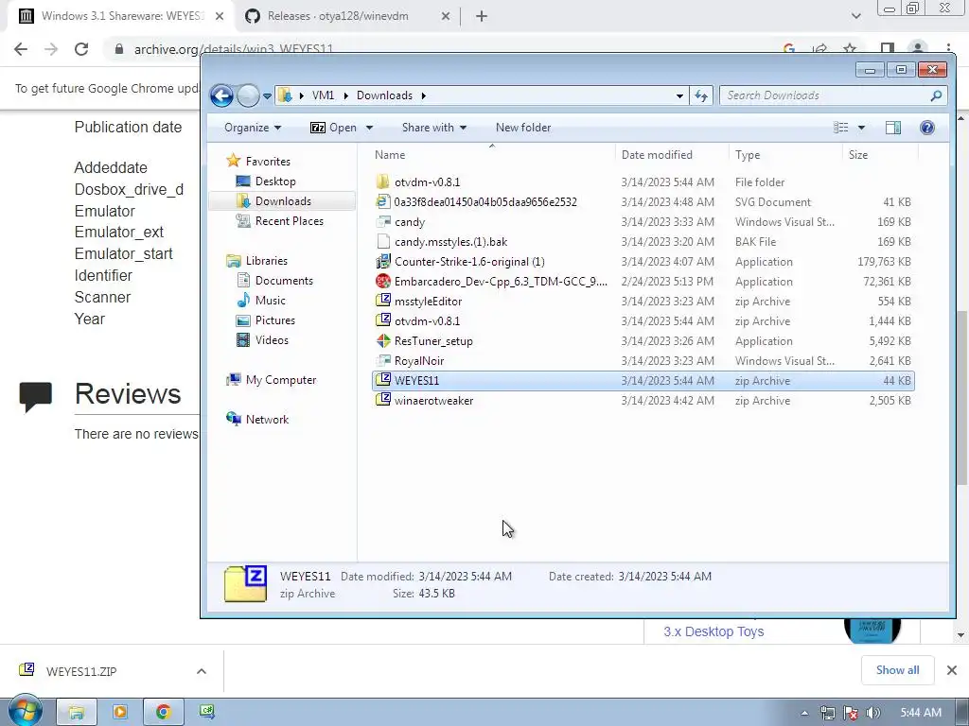
Task: Expand the arrow after VM1 breadcrumb
Action: pos(345,95)
